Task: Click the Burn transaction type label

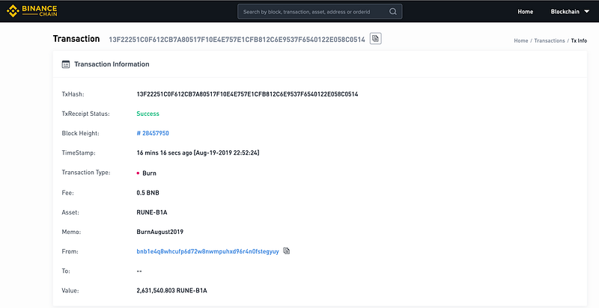Action: pos(149,173)
